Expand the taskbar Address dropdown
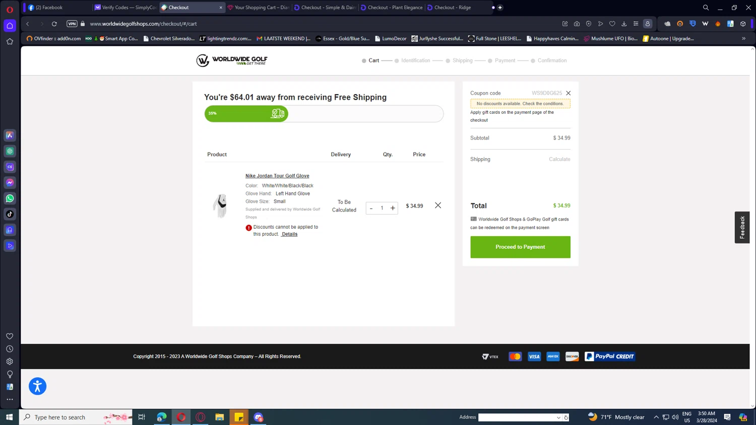 (x=558, y=417)
